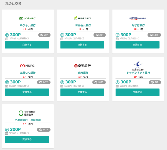Click the ジャパンネット銀行 logo image
The width and height of the screenshot is (167, 150).
pyautogui.click(x=138, y=66)
